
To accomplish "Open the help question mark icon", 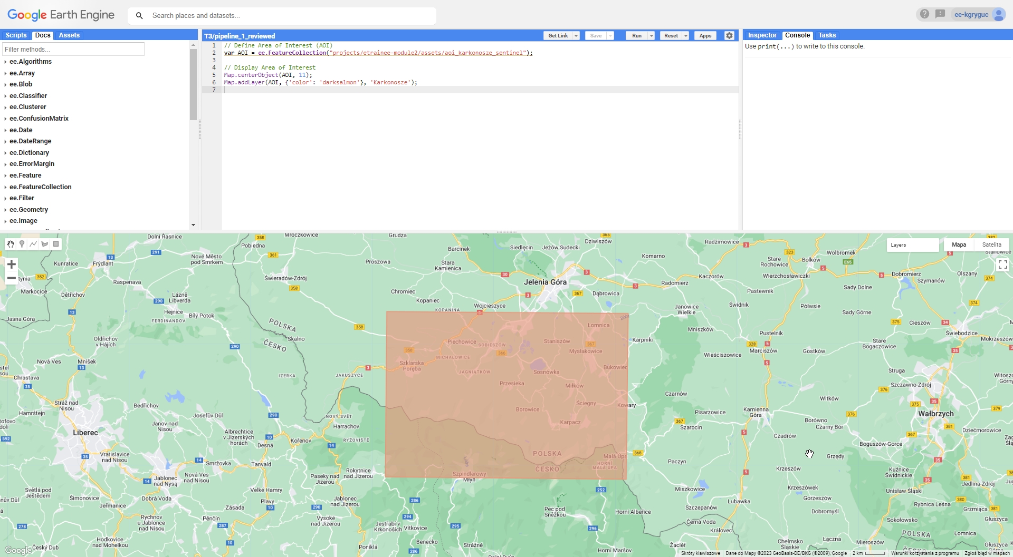I will (924, 14).
